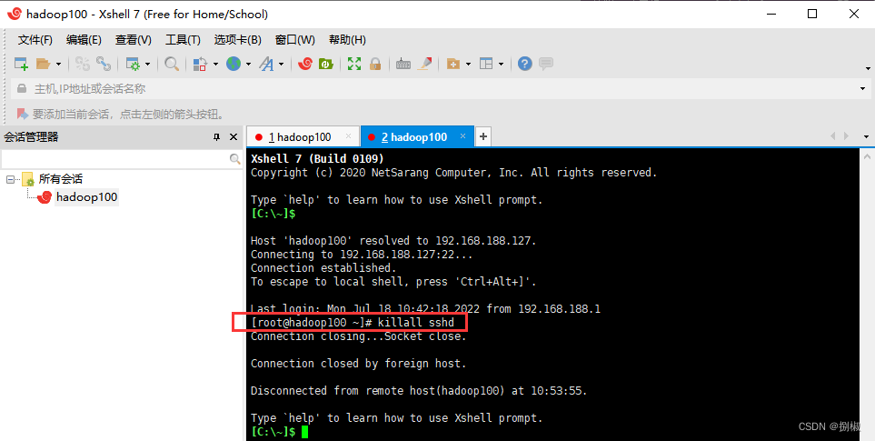Expand the globe encoding dropdown arrow

coord(248,65)
